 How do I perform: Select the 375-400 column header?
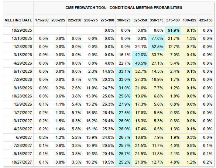pyautogui.click(x=173, y=20)
